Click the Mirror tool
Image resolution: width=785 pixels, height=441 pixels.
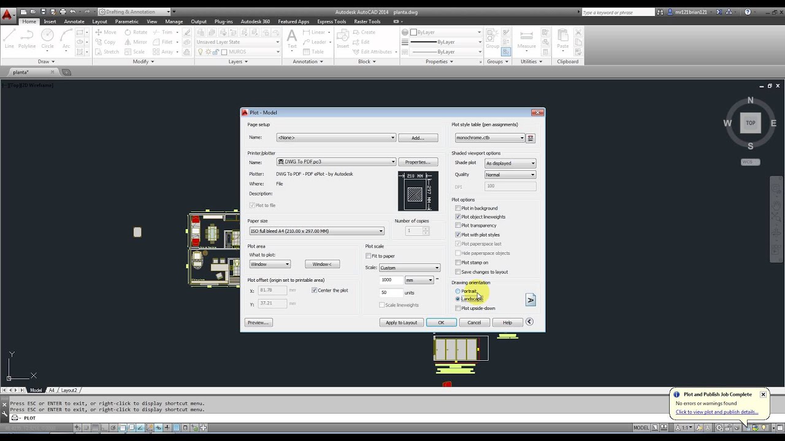(x=136, y=42)
